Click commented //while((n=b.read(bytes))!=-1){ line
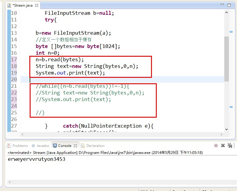The width and height of the screenshot is (237, 191). point(82,86)
